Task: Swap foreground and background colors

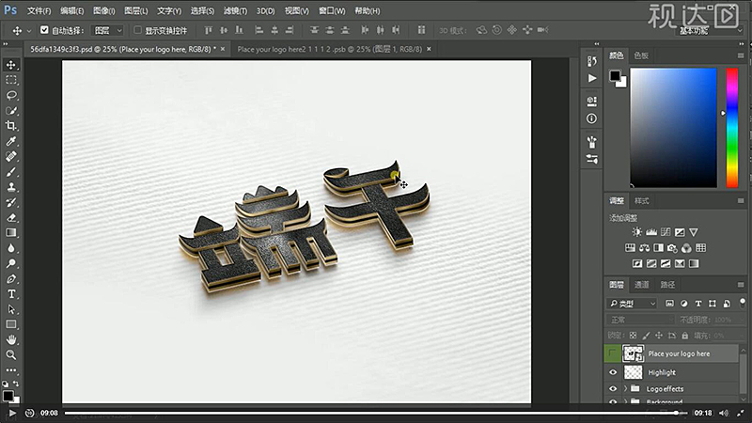Action: (16, 384)
